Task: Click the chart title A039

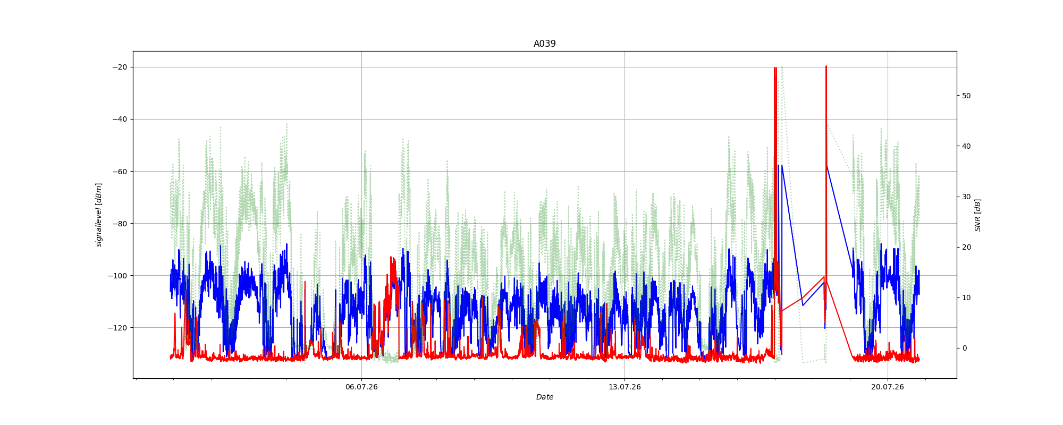Action: 544,44
